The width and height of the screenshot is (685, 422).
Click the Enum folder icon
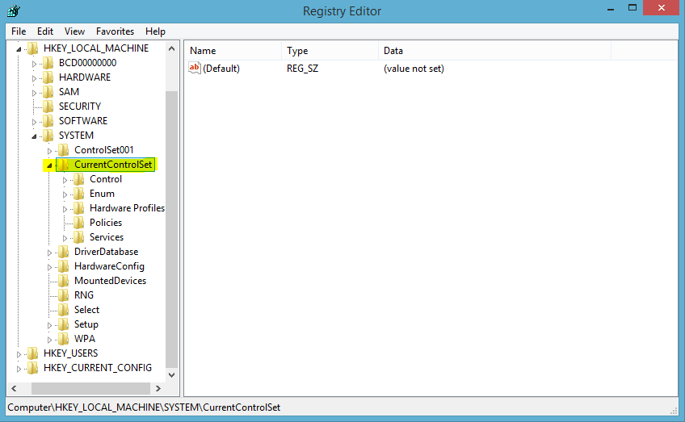79,194
